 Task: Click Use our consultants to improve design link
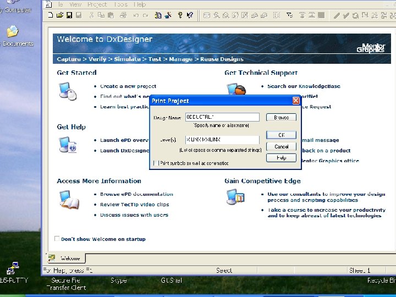pos(326,197)
